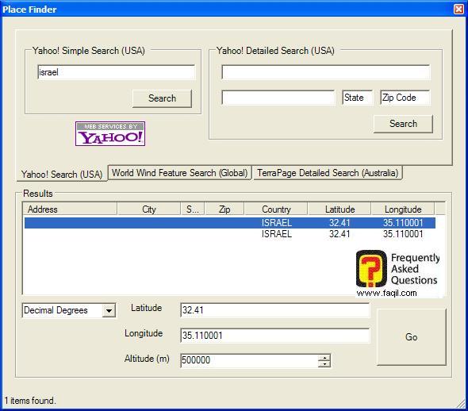Click the Zip Code input field
The height and width of the screenshot is (411, 468).
tap(405, 98)
